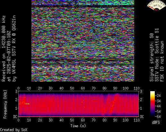Select the "by VK4MSL SSTV RX @ QG62ln" line

point(14,48)
